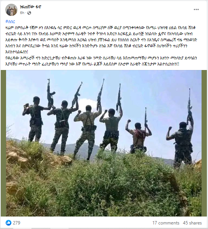Click the first paragraph of post text

coord(101,40)
